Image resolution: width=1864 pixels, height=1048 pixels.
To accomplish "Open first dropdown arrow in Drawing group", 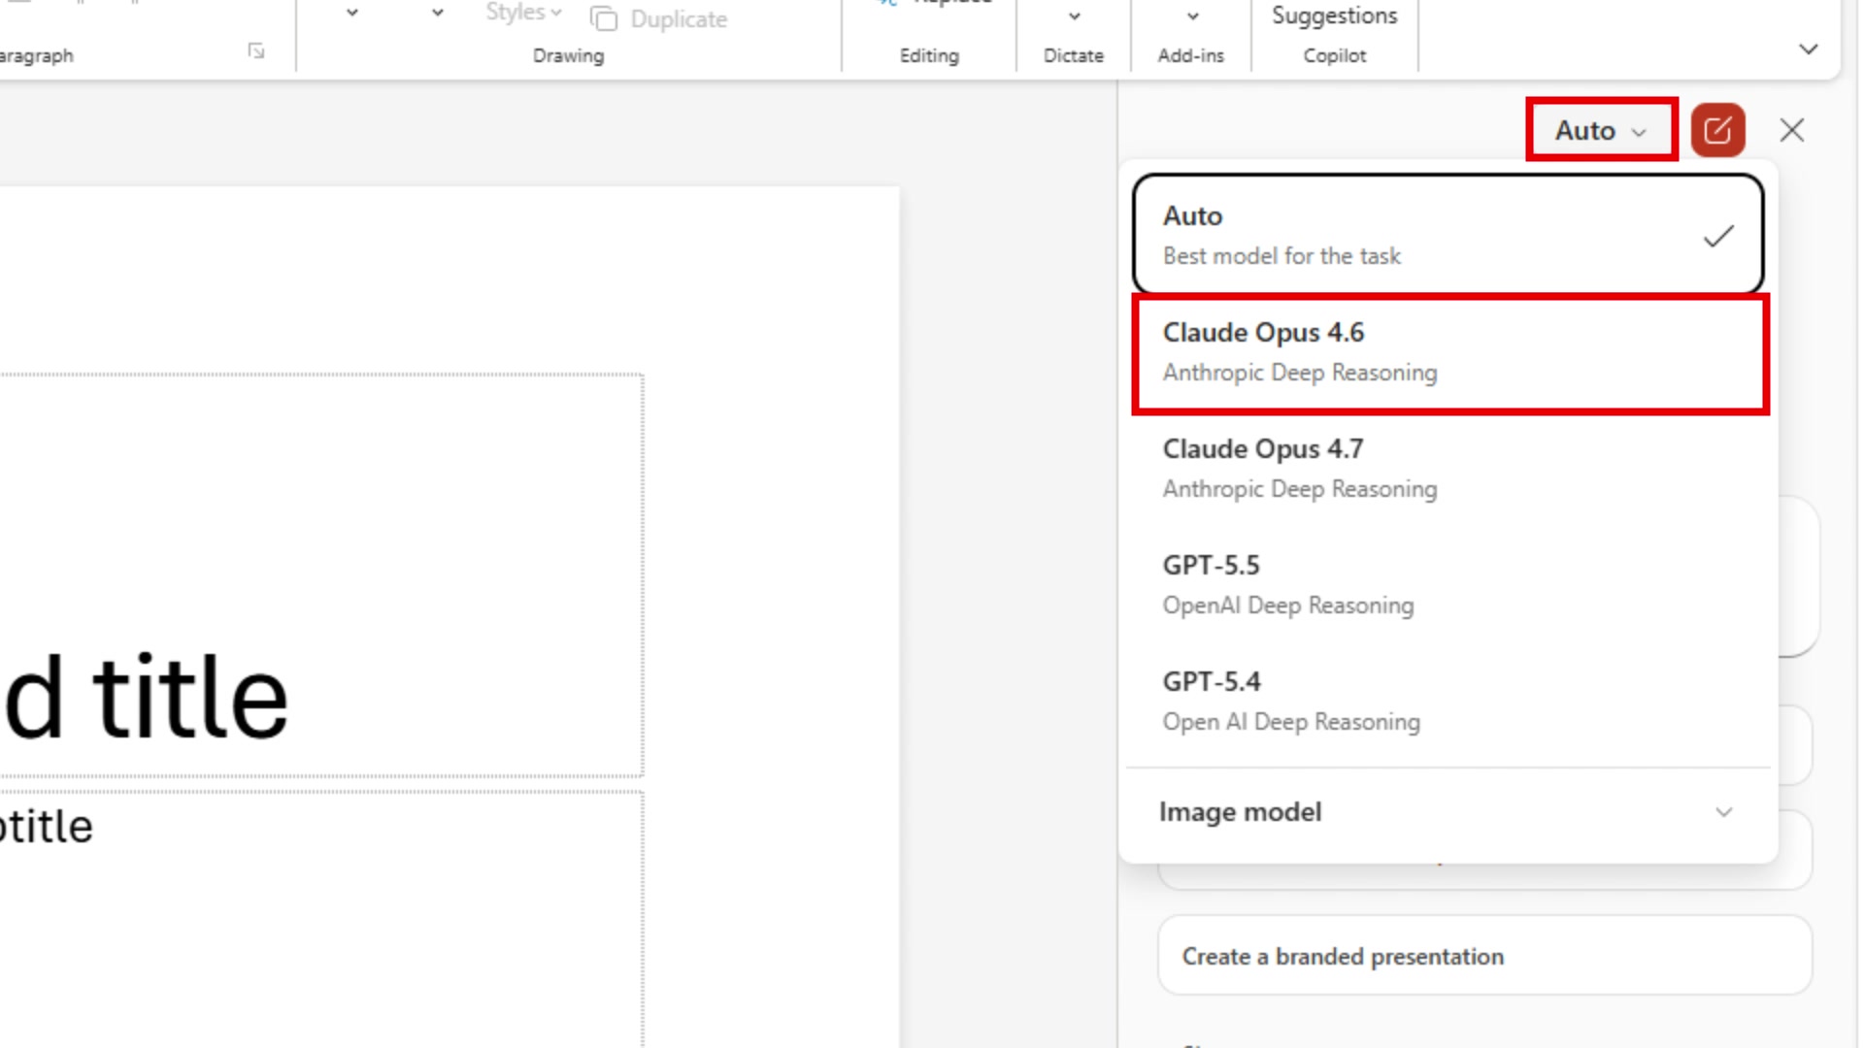I will pyautogui.click(x=352, y=13).
